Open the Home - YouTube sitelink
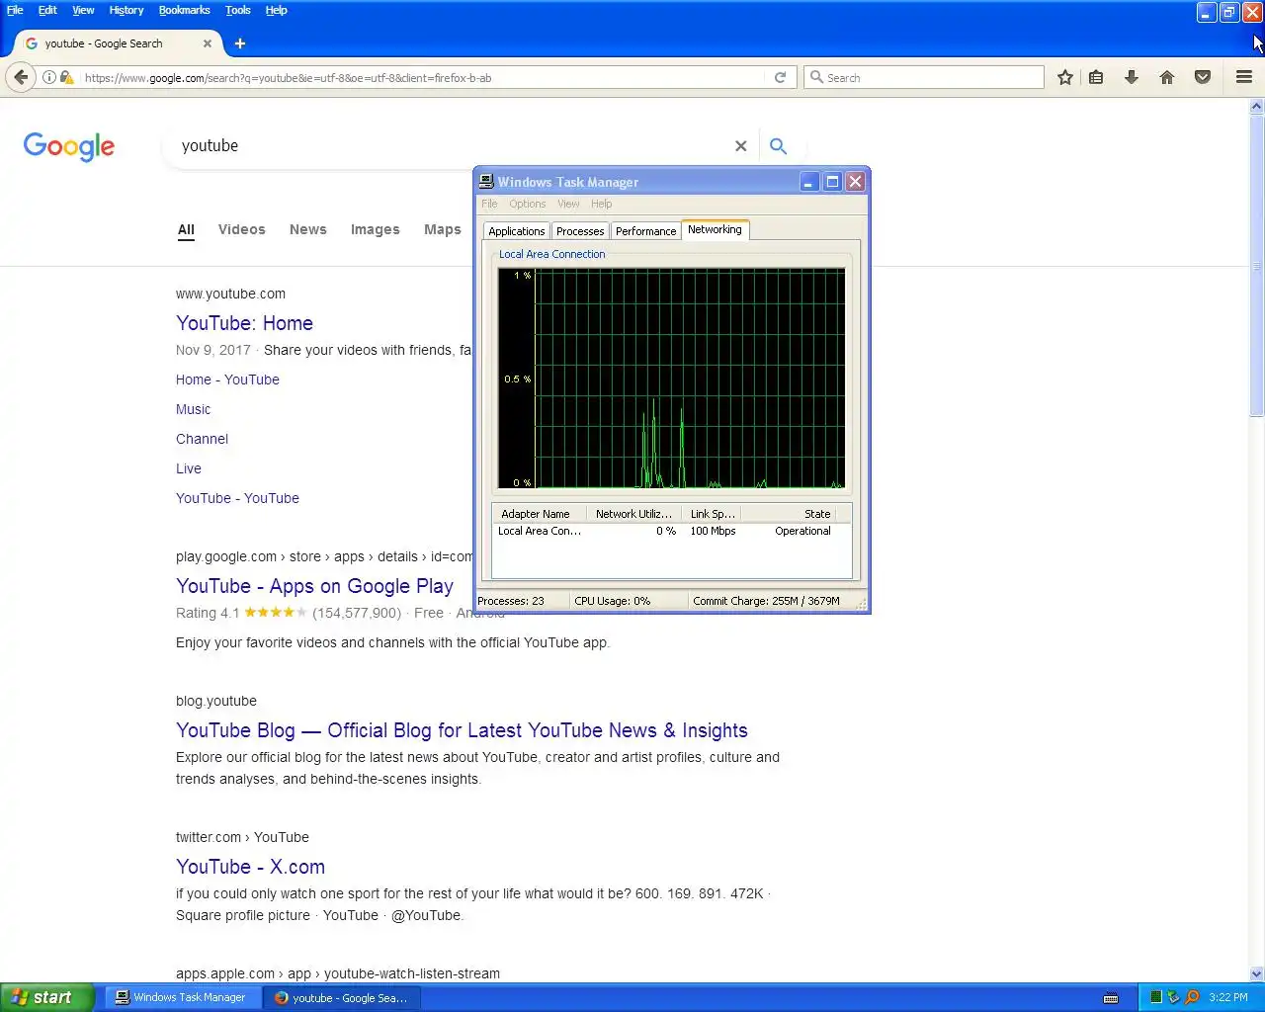 [227, 379]
